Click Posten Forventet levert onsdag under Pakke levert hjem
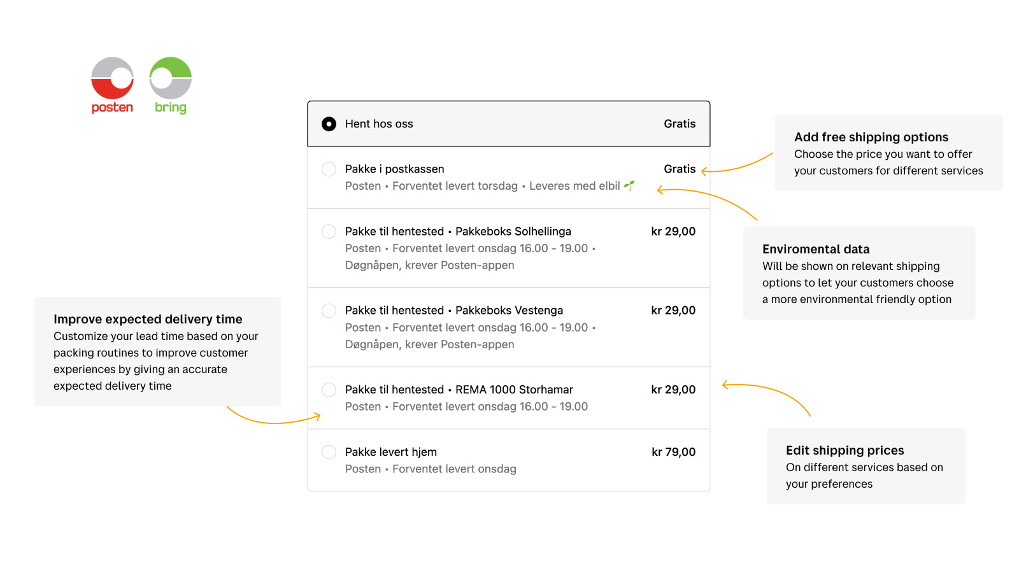 tap(431, 469)
